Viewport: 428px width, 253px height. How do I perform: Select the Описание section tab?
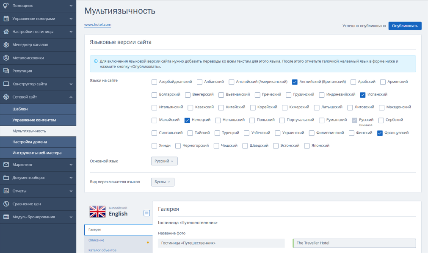click(97, 240)
